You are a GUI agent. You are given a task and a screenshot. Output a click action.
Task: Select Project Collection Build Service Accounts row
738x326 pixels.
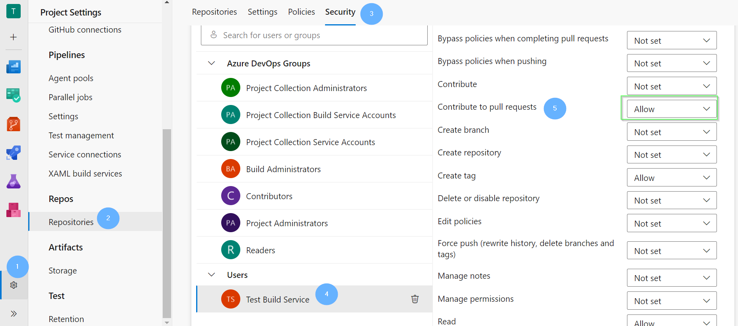tap(314, 115)
